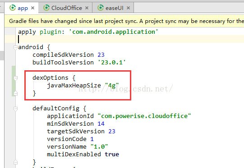Click the gradle icon on easeUI tab
The height and width of the screenshot is (168, 244).
101,8
